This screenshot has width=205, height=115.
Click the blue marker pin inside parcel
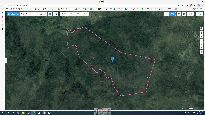pos(112,59)
